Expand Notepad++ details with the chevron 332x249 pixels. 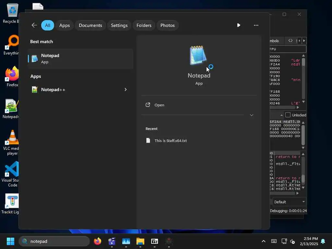click(125, 89)
